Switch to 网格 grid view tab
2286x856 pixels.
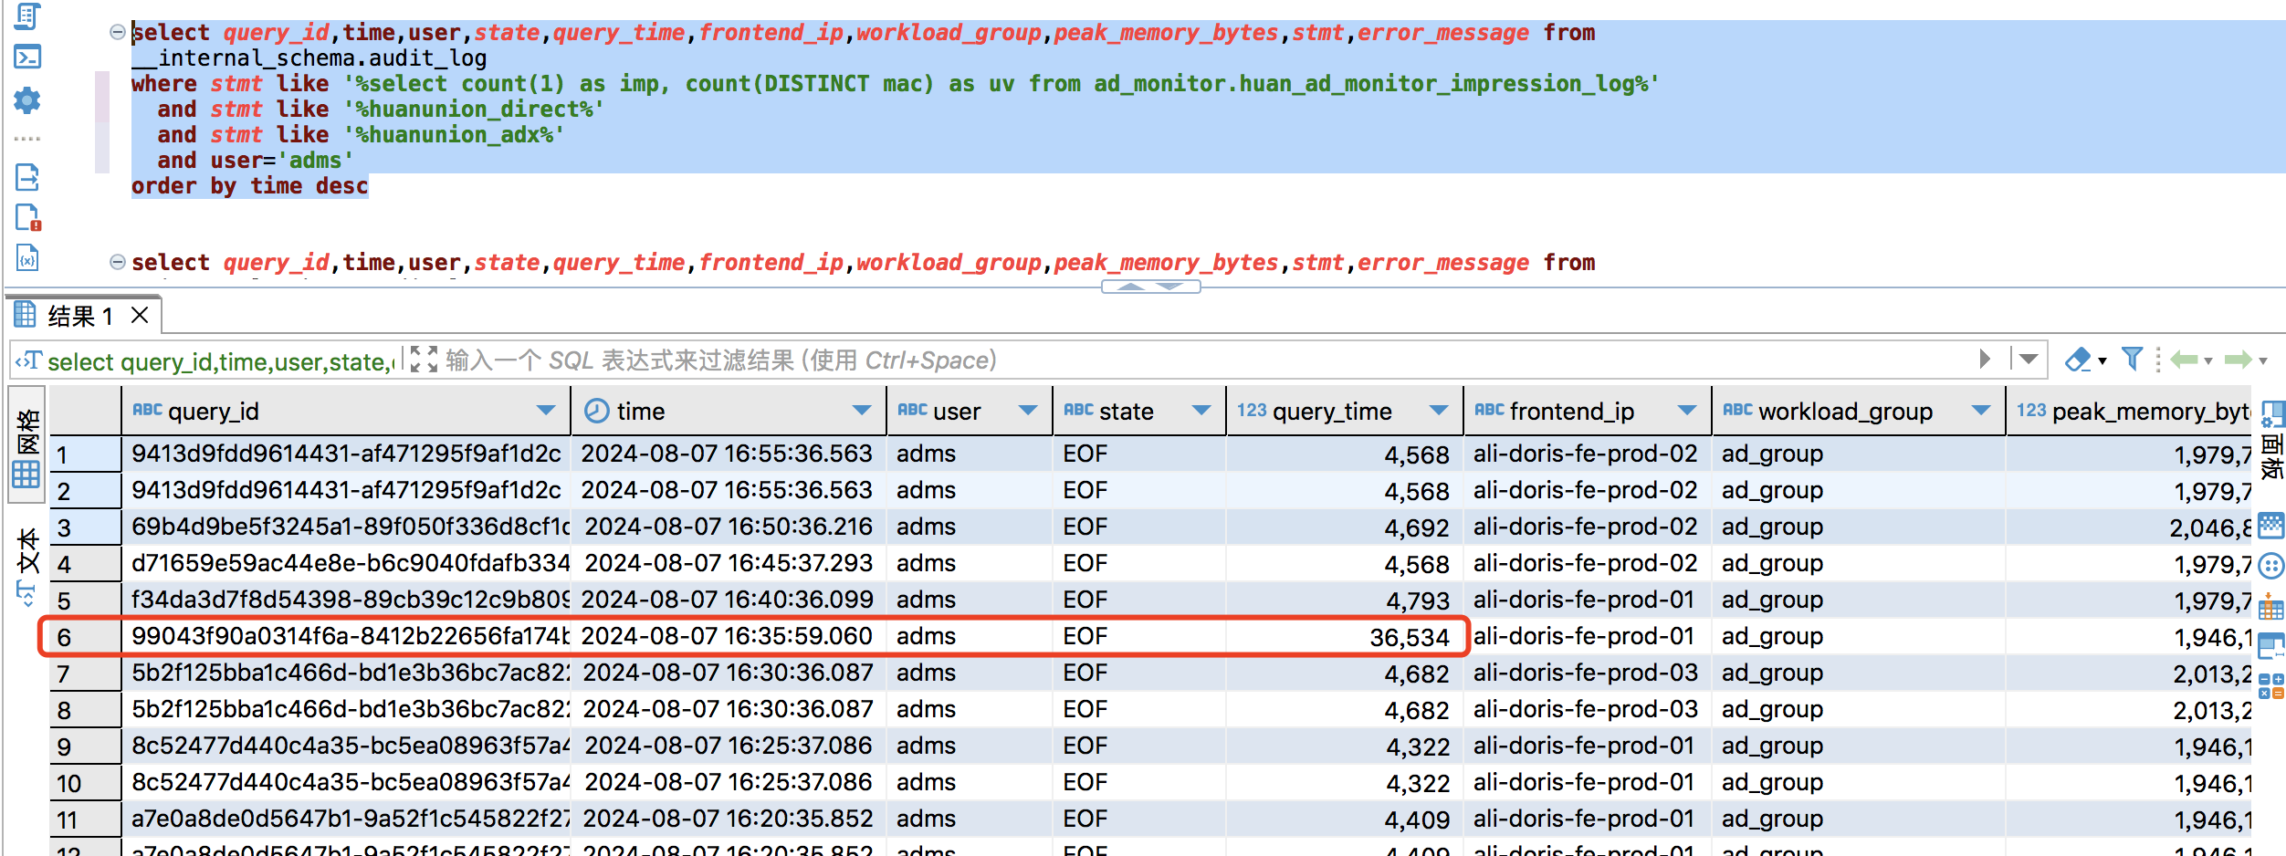coord(26,446)
